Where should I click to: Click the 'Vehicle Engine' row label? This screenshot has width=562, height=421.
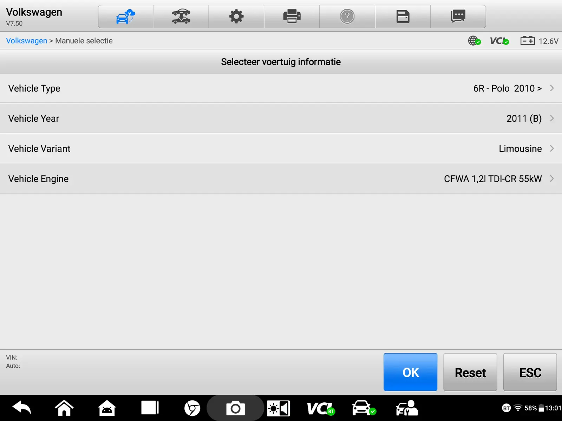click(x=39, y=179)
